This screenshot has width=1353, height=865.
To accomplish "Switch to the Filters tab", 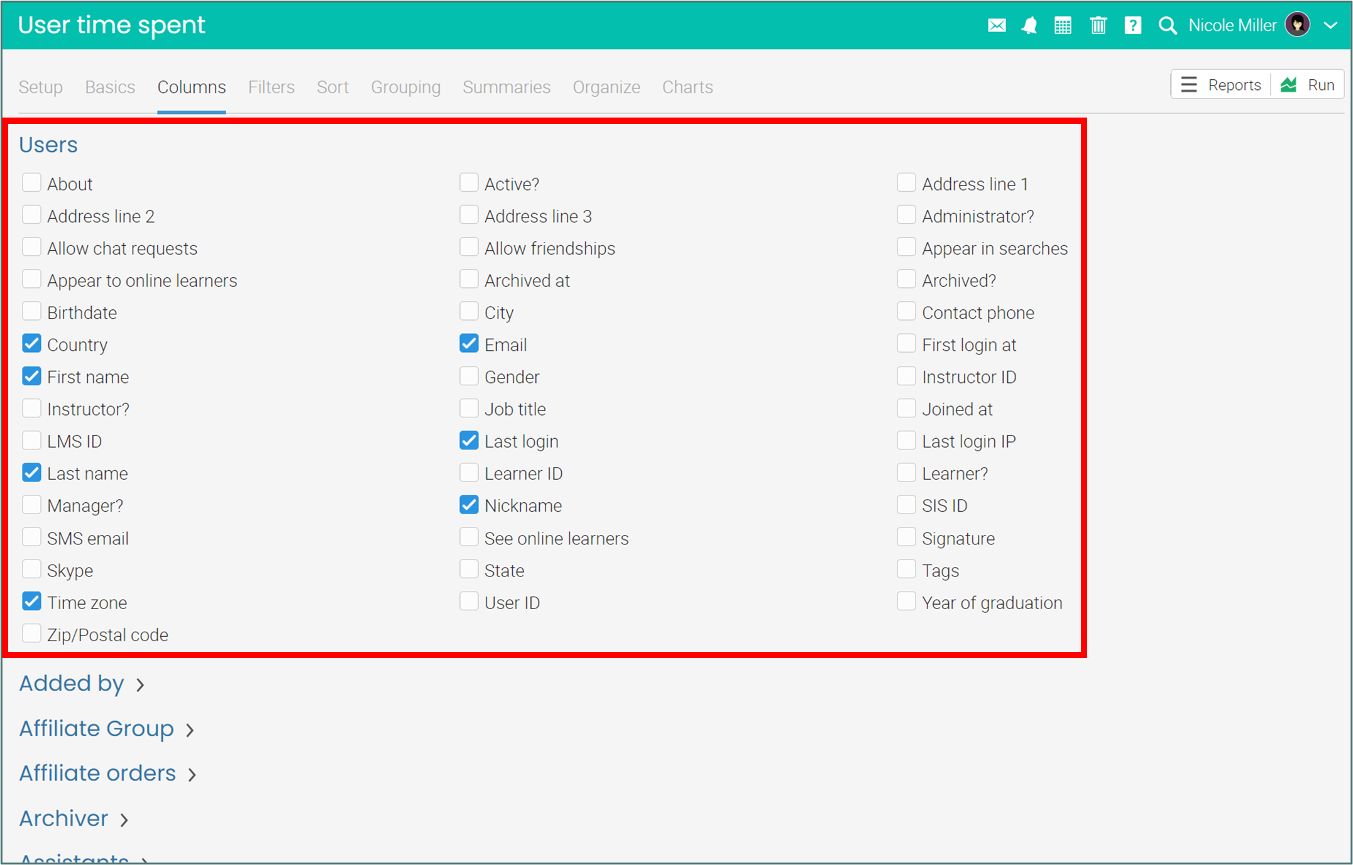I will point(271,87).
